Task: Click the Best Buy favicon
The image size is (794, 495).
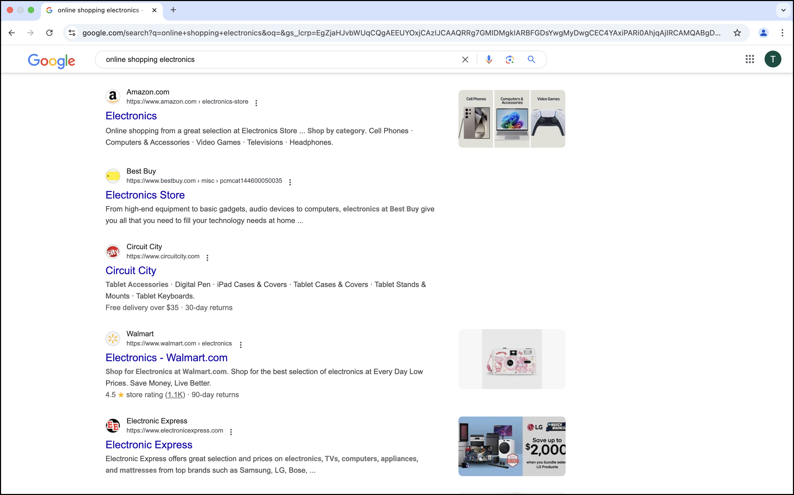Action: coord(113,176)
